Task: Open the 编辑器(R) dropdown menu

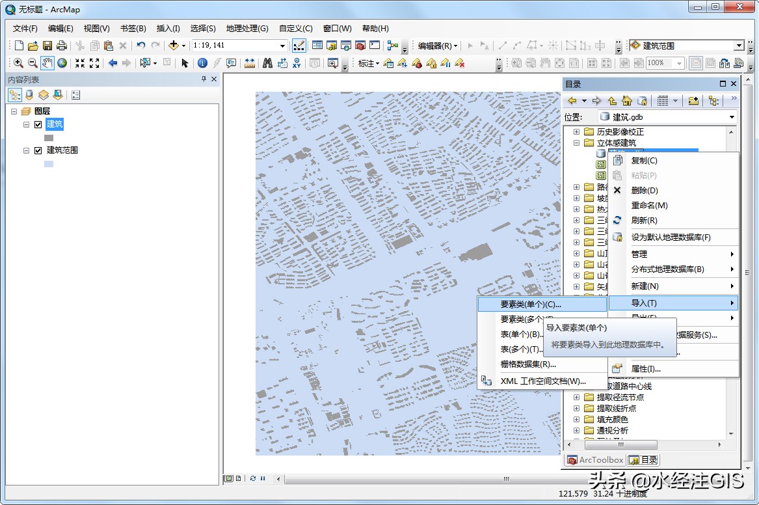Action: [438, 46]
